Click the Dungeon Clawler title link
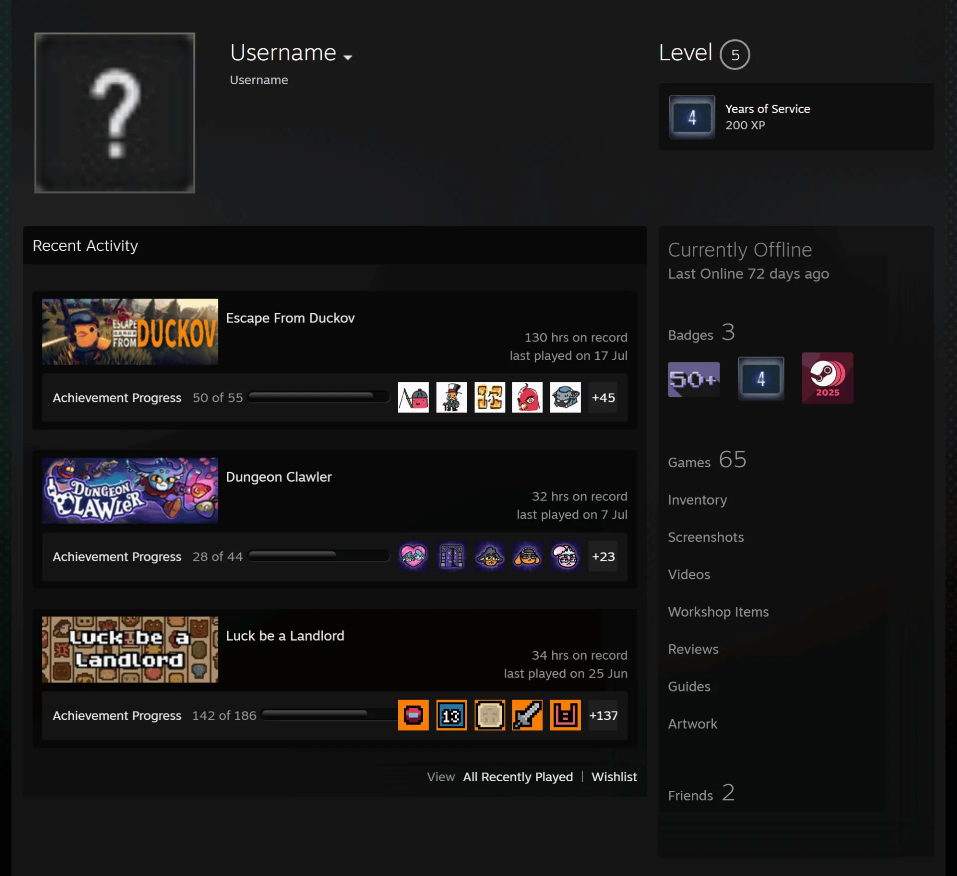 tap(279, 477)
